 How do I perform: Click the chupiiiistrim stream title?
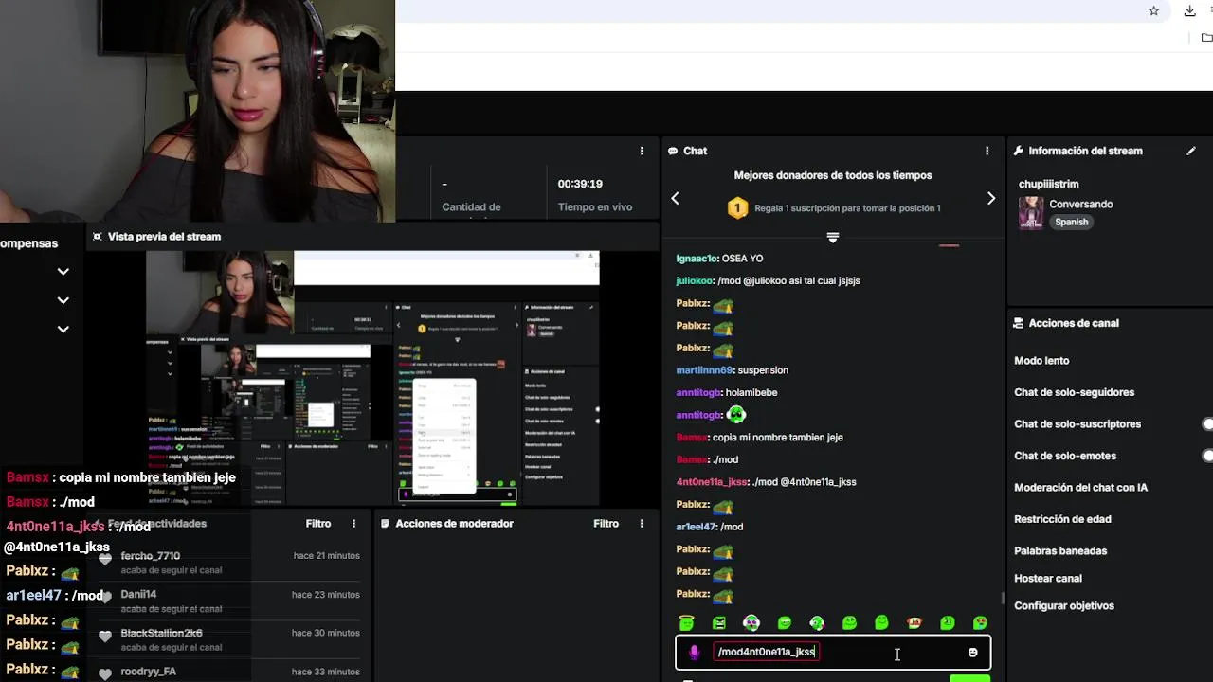point(1048,184)
